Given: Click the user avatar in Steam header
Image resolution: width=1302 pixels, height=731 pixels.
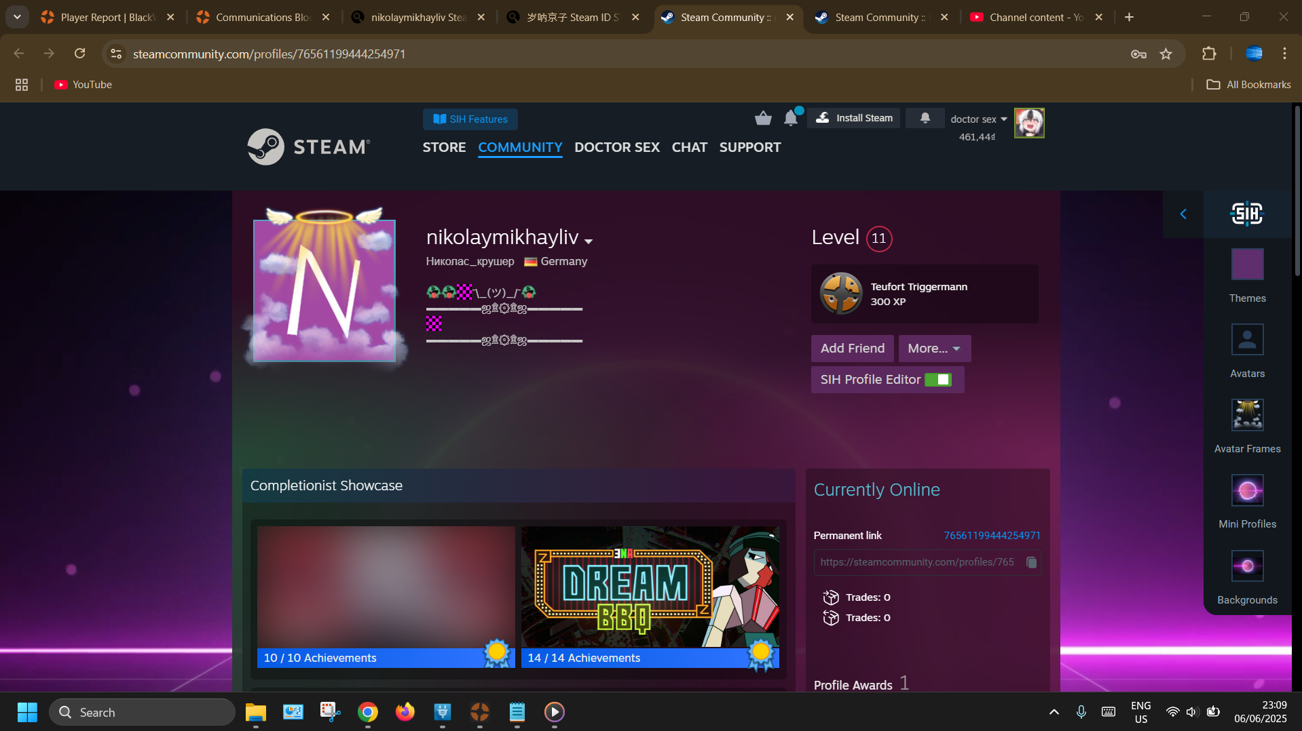Looking at the screenshot, I should [x=1029, y=123].
